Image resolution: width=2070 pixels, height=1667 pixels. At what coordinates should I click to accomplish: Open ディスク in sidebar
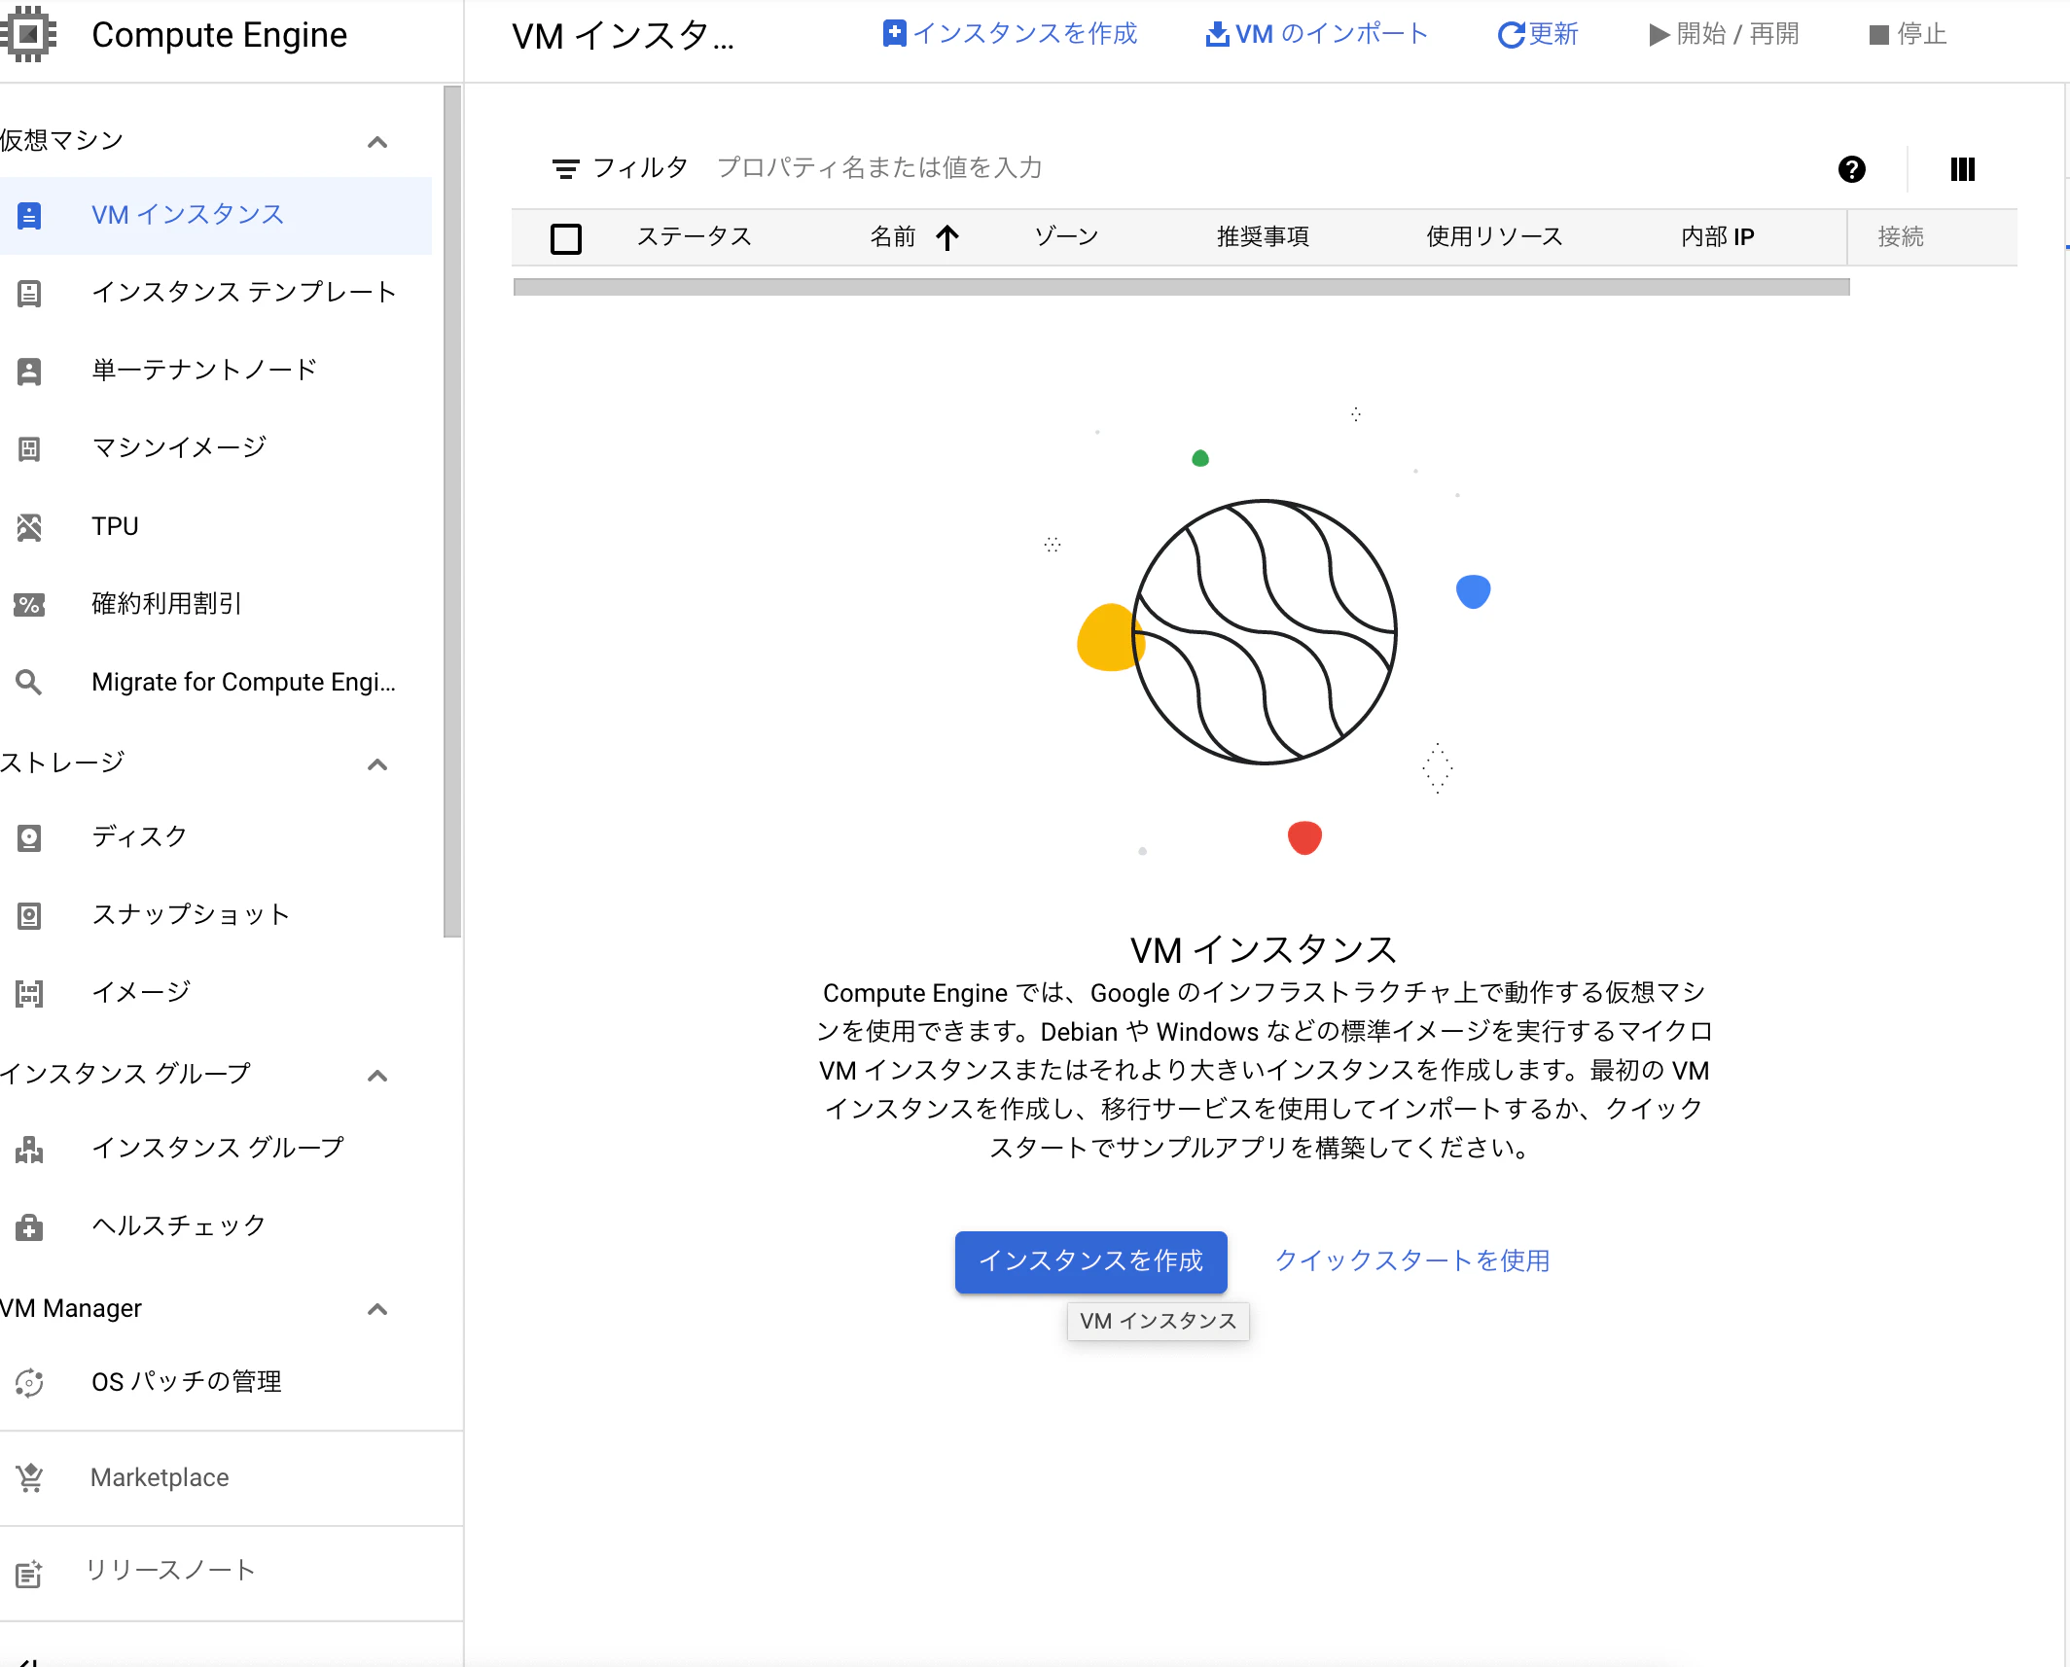(216, 837)
